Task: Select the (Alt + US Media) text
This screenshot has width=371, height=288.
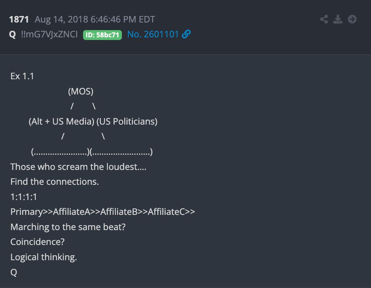Action: tap(62, 122)
